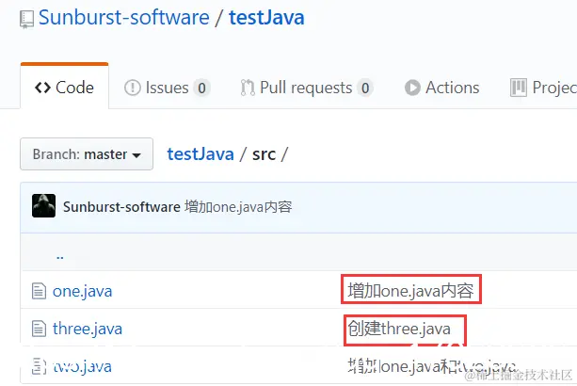This screenshot has height=386, width=577.
Task: Click the file icon beside two.java
Action: tap(39, 366)
